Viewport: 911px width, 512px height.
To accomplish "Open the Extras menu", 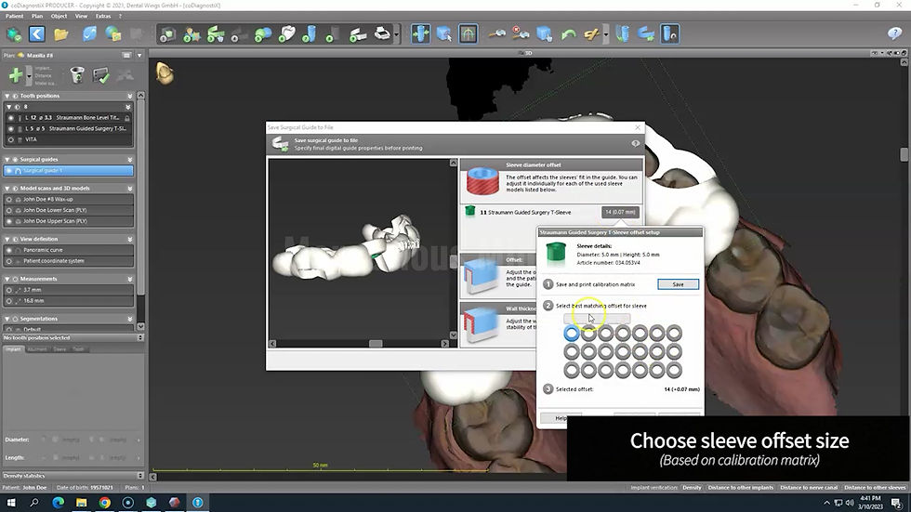I will tap(103, 16).
